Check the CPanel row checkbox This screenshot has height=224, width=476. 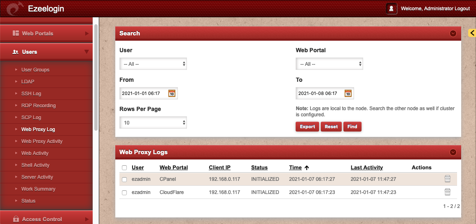point(124,180)
